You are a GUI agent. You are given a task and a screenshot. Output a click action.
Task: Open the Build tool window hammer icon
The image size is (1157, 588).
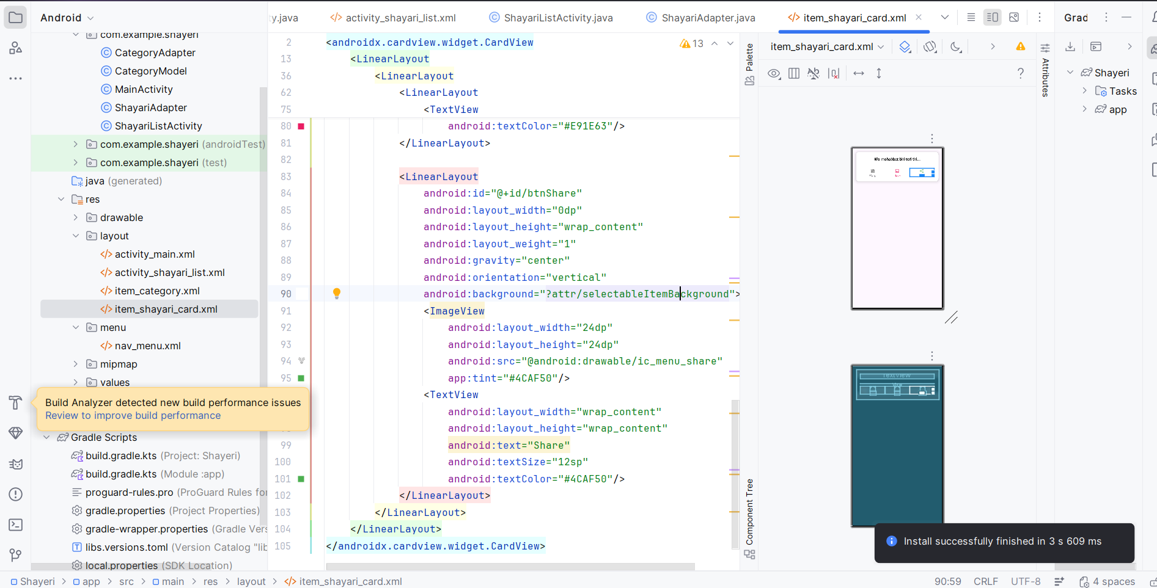point(16,402)
